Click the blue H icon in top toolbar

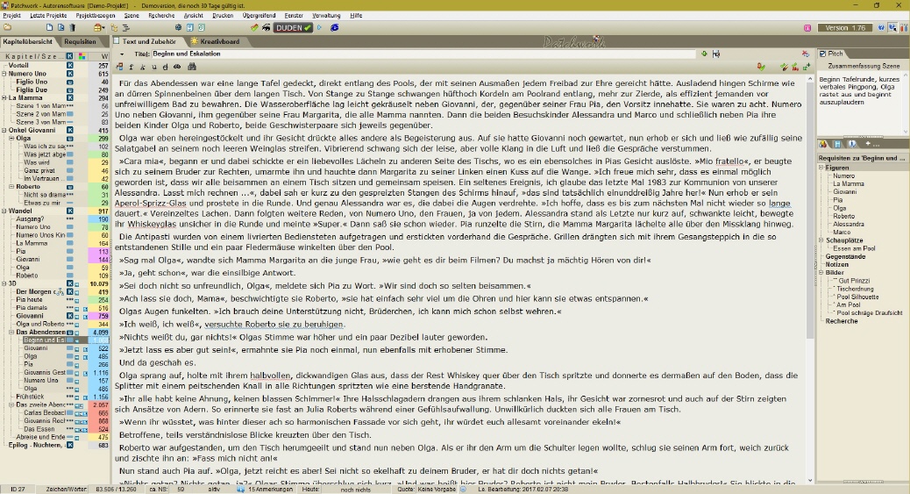pyautogui.click(x=189, y=27)
